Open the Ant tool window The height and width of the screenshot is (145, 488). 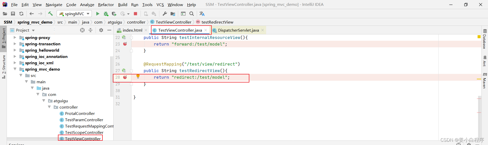coord(485,61)
